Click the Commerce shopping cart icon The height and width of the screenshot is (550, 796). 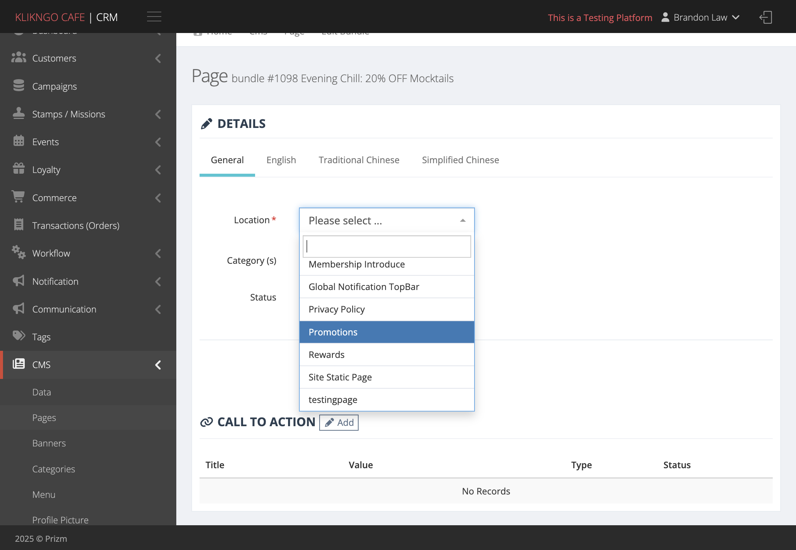click(18, 197)
